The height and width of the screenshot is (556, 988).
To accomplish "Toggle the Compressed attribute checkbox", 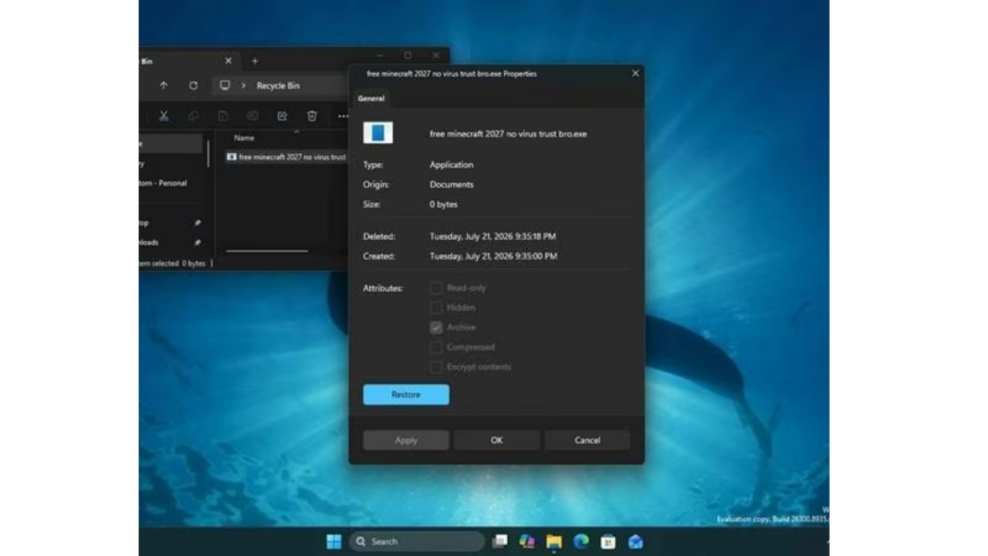I will pyautogui.click(x=436, y=347).
